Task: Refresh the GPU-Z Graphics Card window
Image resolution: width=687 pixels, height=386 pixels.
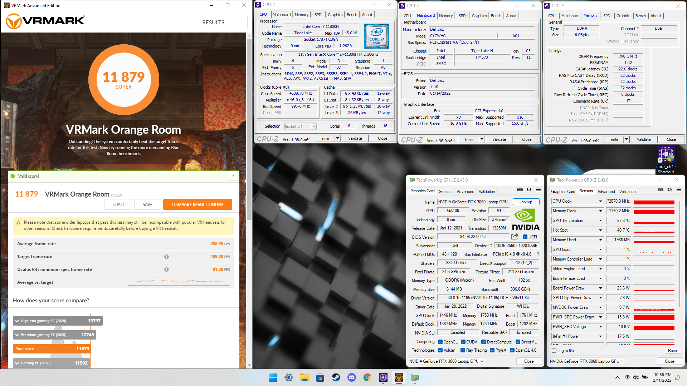Action: 529,189
